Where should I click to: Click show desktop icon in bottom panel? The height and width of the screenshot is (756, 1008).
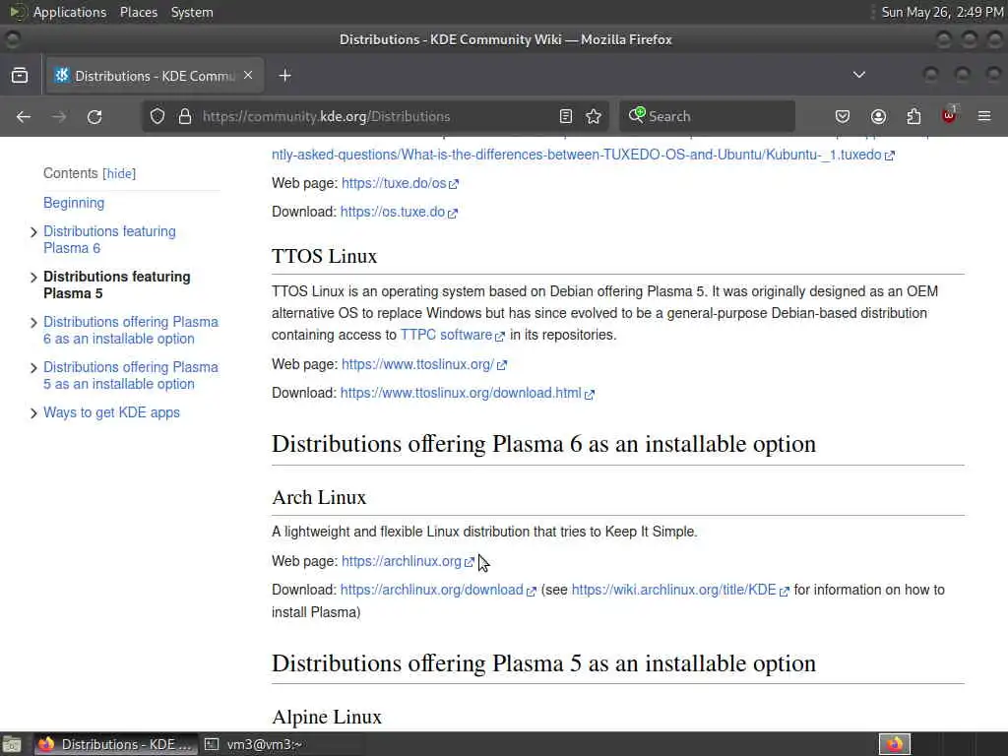click(12, 744)
